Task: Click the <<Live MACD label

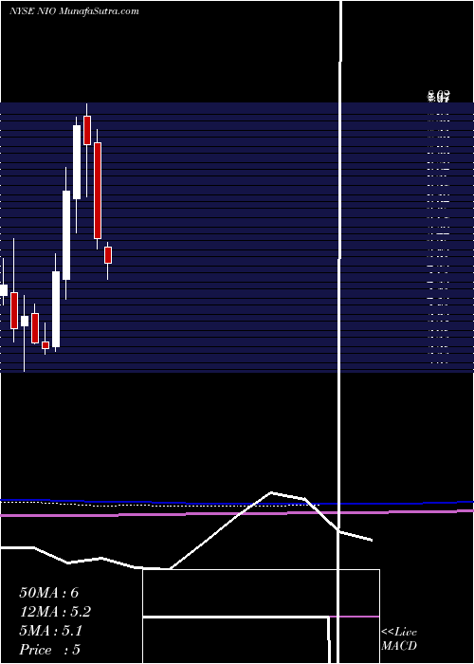Action: (x=399, y=638)
